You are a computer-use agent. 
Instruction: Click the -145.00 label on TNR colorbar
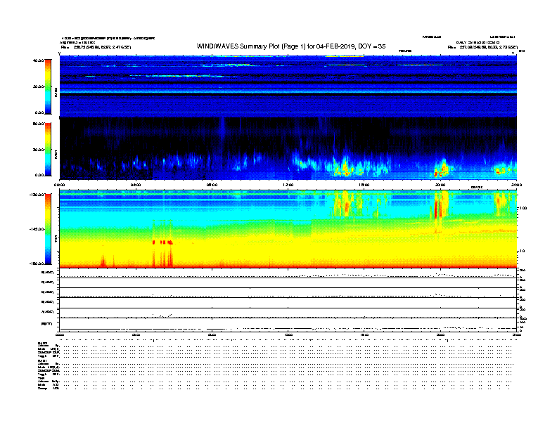(37, 229)
